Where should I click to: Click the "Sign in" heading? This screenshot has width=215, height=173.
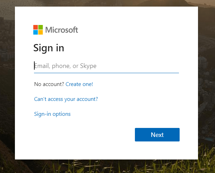point(49,48)
